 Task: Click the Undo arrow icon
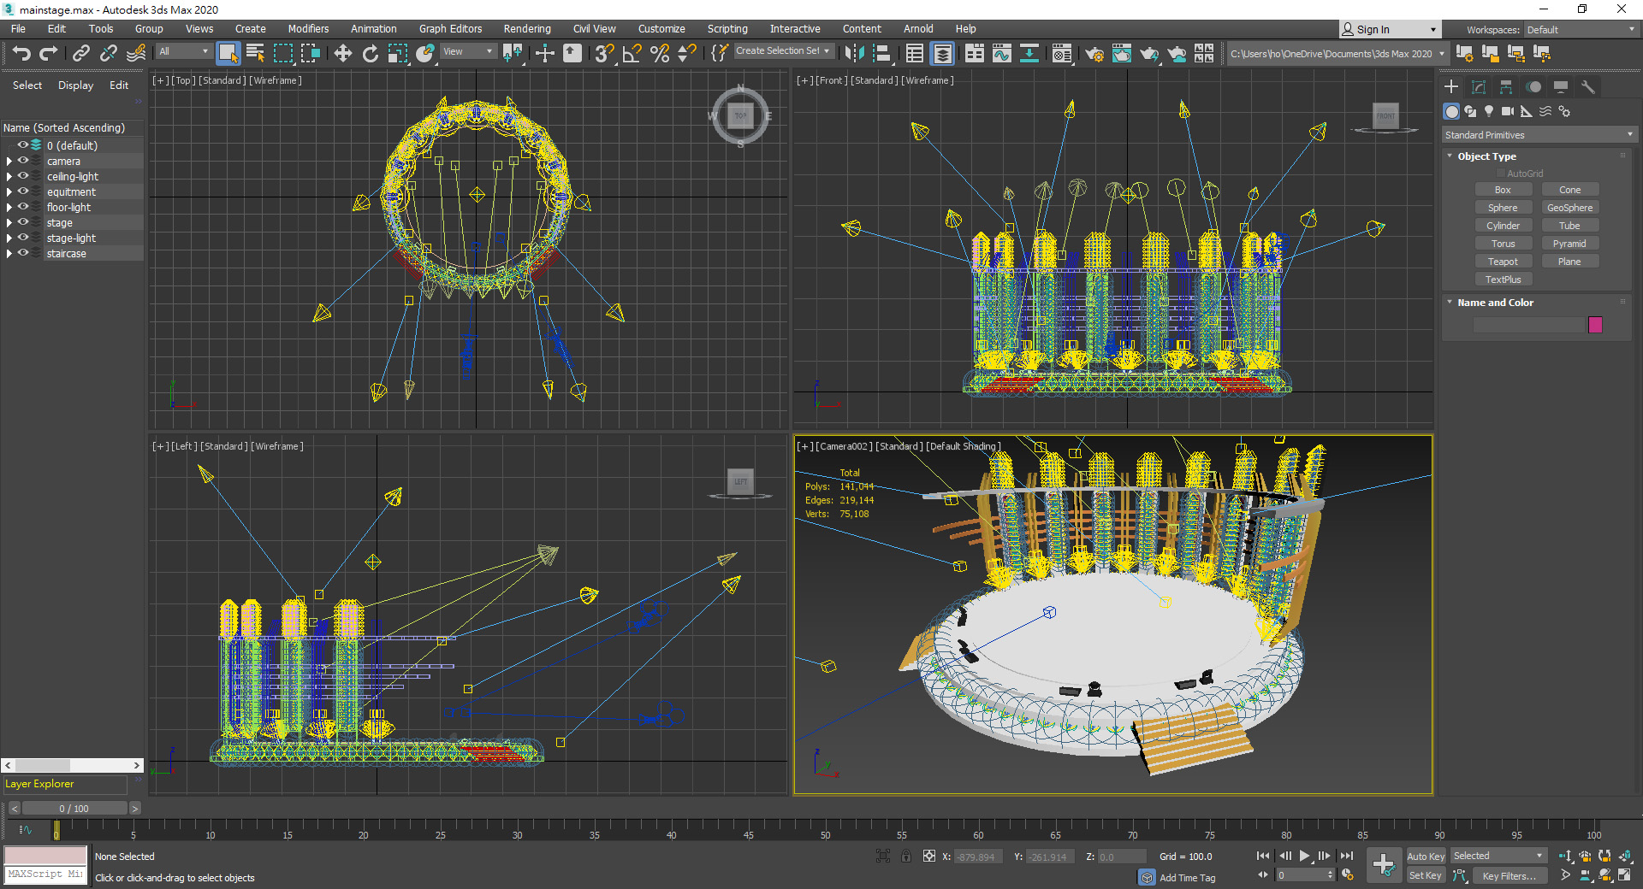click(x=21, y=54)
